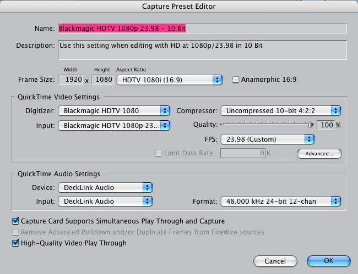Click the Advanced... button
The height and width of the screenshot is (274, 358).
coord(319,154)
